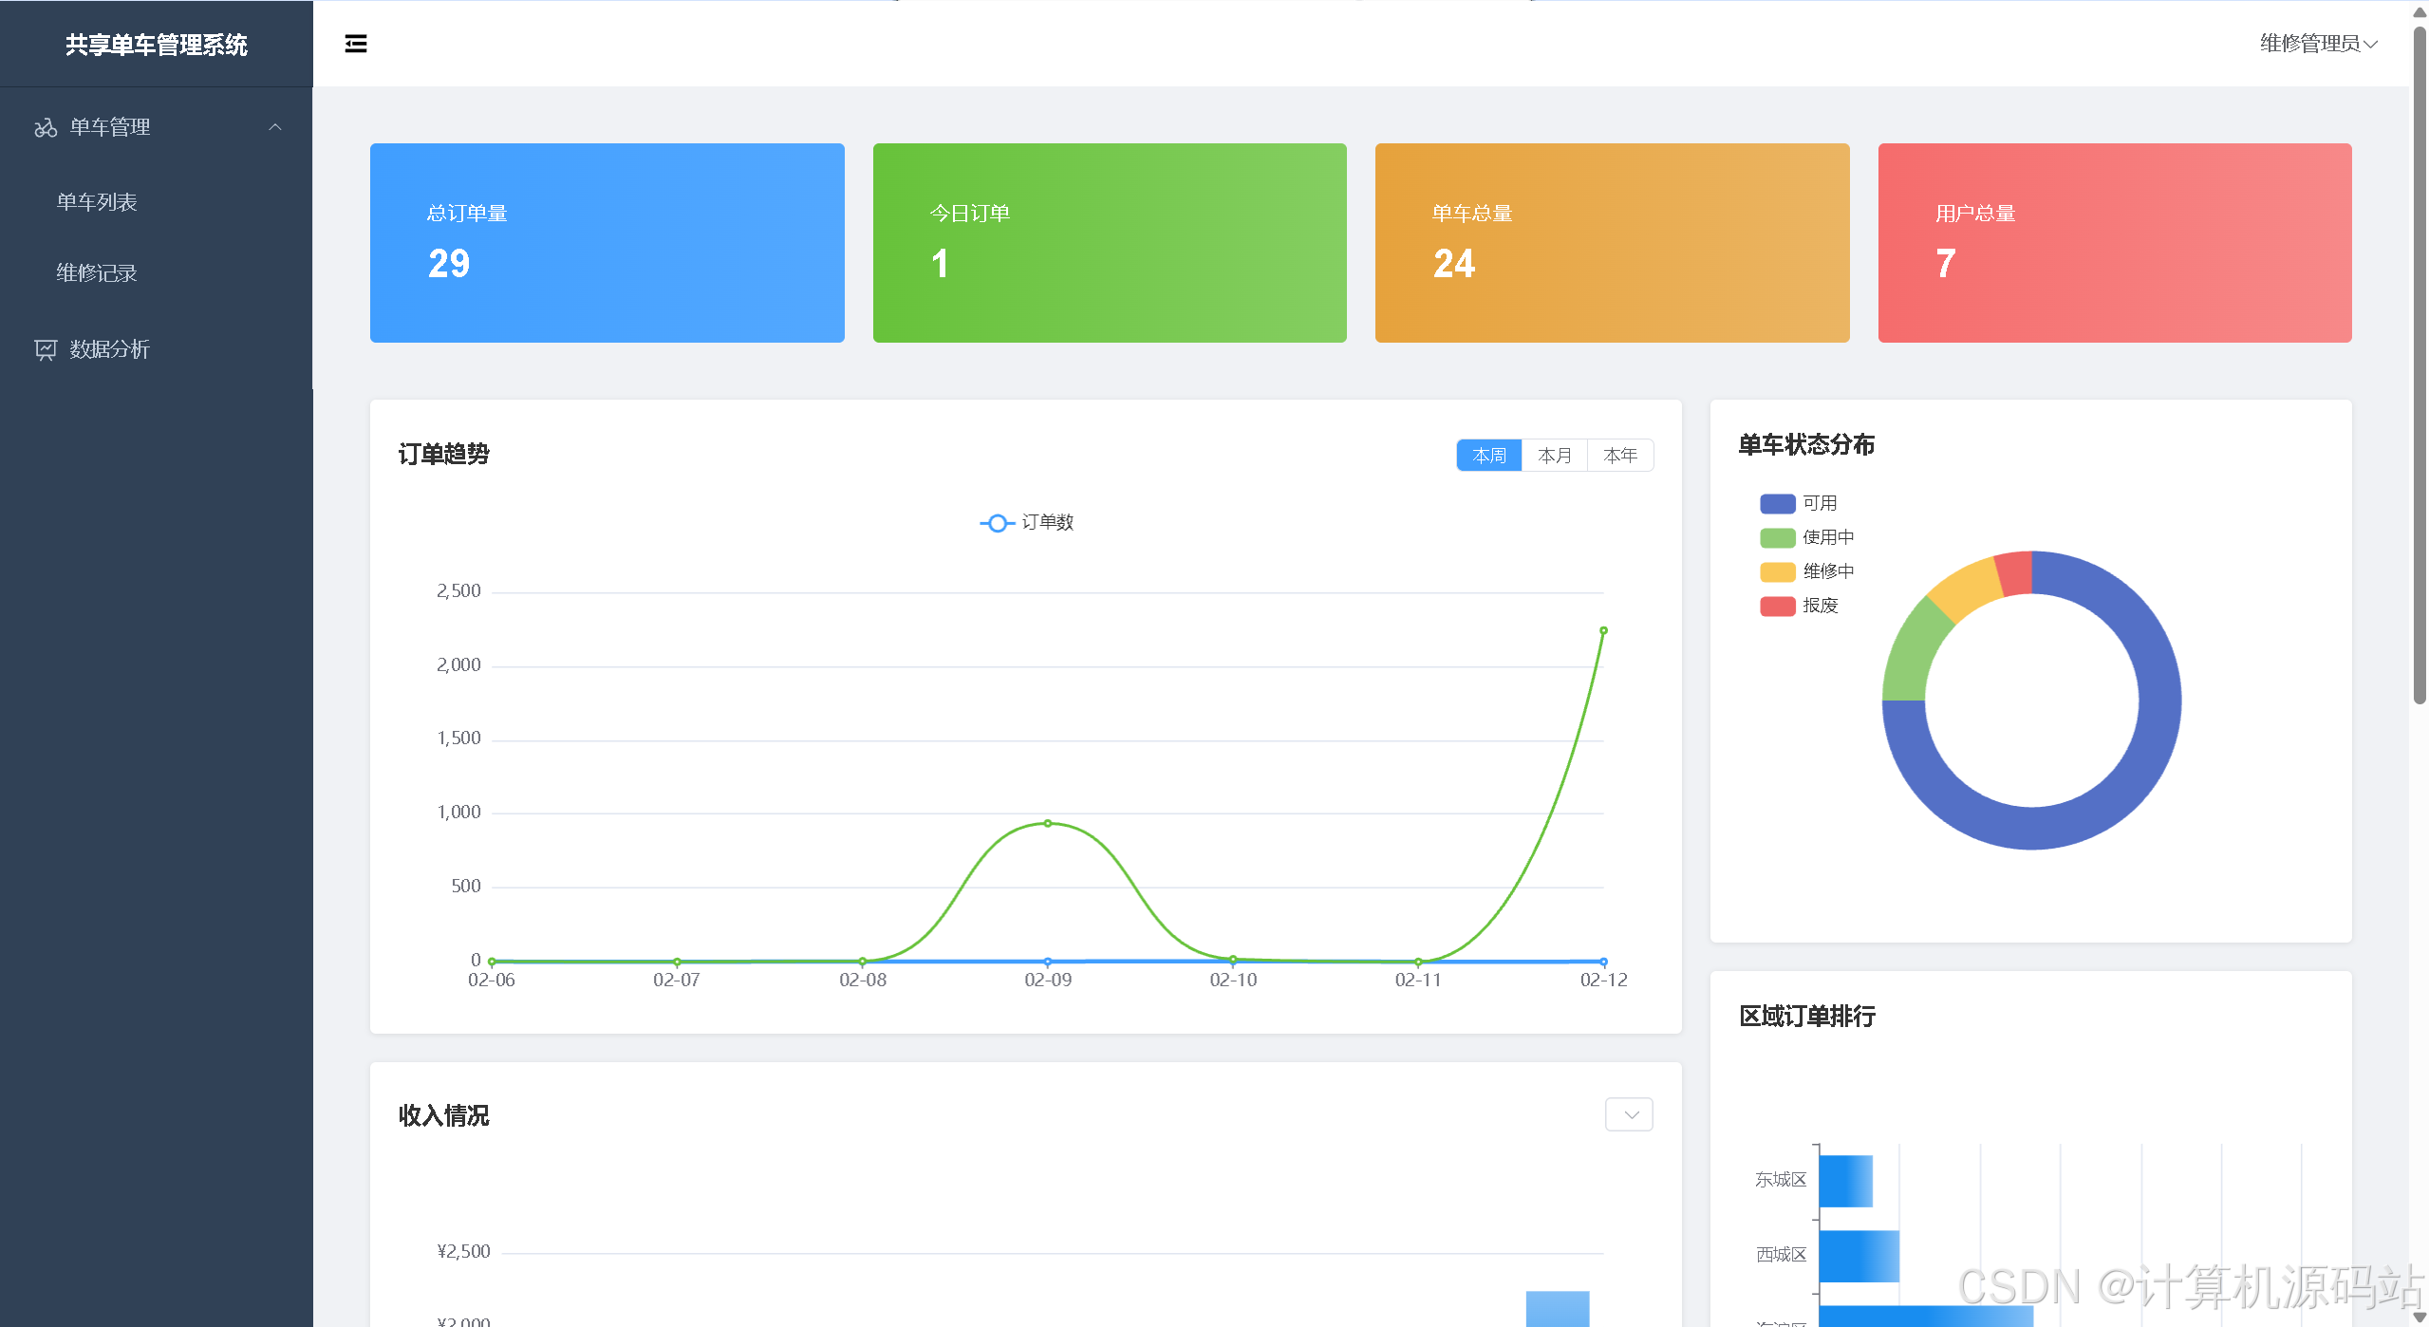Click the sidebar collapse hamburger icon
Image resolution: width=2429 pixels, height=1327 pixels.
(356, 44)
